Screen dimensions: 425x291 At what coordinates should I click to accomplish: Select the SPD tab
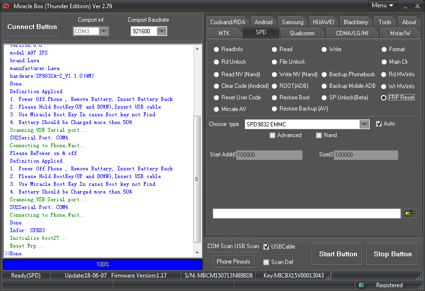(x=261, y=32)
